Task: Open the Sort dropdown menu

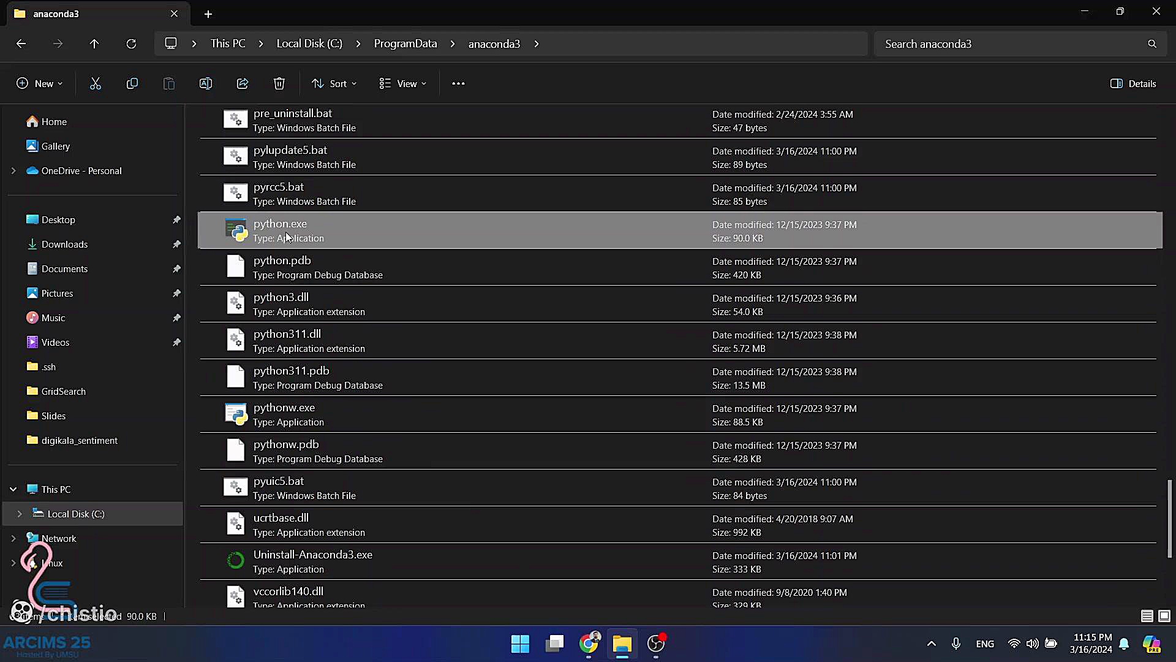Action: 334,83
